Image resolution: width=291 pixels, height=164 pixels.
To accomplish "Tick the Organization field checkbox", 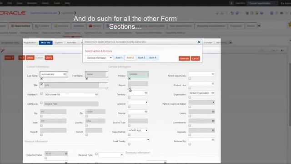I will coord(190,97).
